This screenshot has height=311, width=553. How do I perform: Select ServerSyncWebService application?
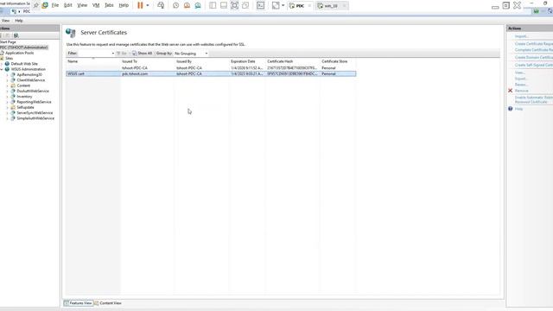[x=35, y=113]
